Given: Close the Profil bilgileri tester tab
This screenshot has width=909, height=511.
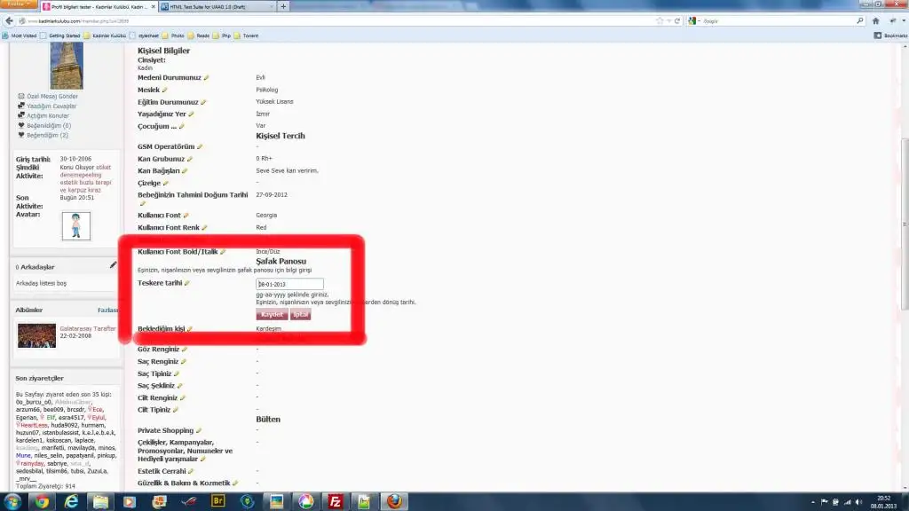Looking at the screenshot, I should pos(153,6).
